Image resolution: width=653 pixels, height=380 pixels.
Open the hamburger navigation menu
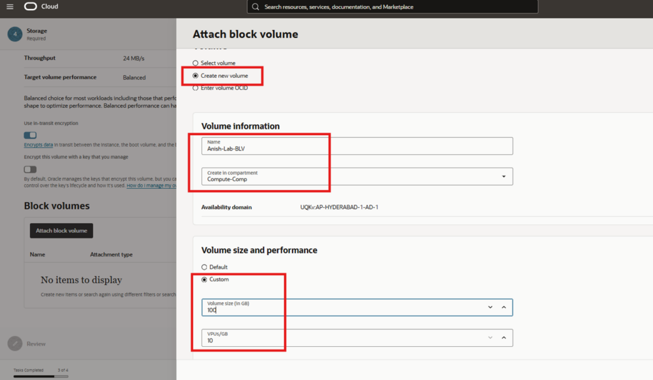(x=10, y=6)
